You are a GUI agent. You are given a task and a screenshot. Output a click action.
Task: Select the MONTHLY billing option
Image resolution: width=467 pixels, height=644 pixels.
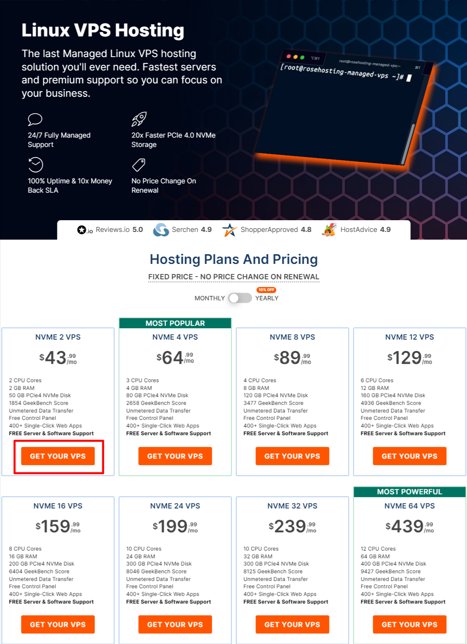[209, 298]
